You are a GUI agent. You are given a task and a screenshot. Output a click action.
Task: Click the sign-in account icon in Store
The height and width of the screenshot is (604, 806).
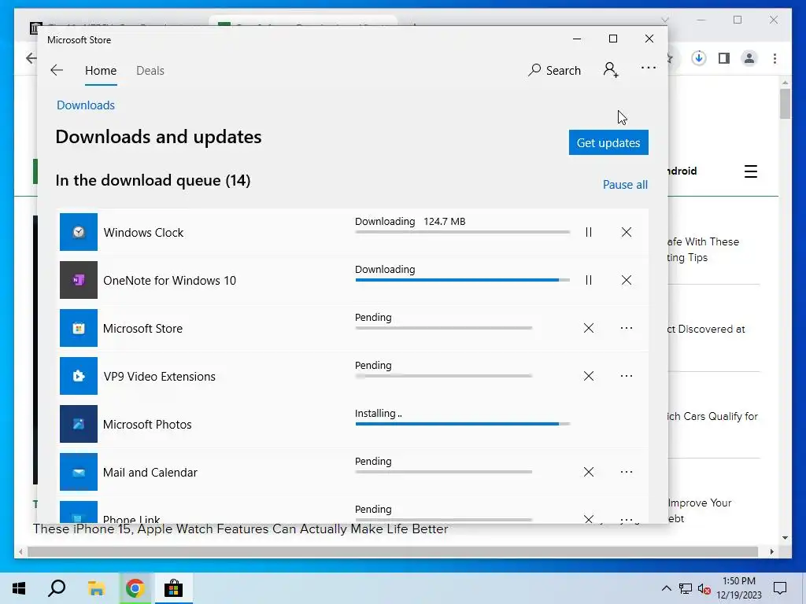611,70
